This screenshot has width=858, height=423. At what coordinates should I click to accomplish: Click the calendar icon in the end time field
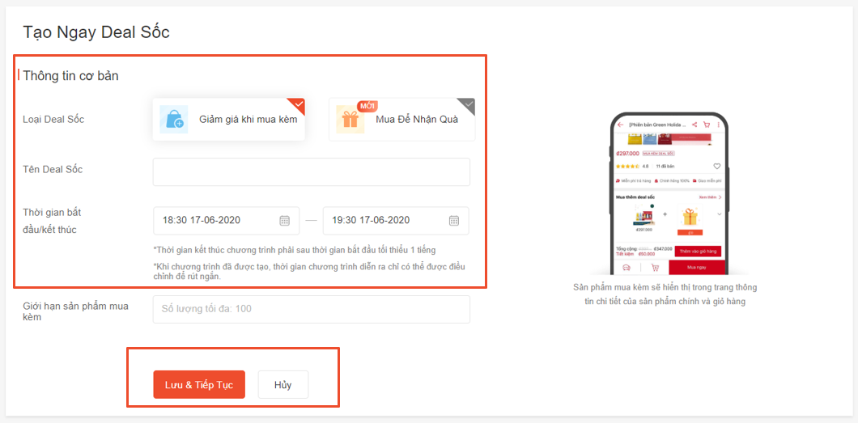point(454,220)
